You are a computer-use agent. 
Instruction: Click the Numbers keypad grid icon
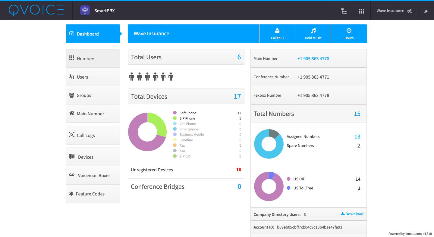72,58
